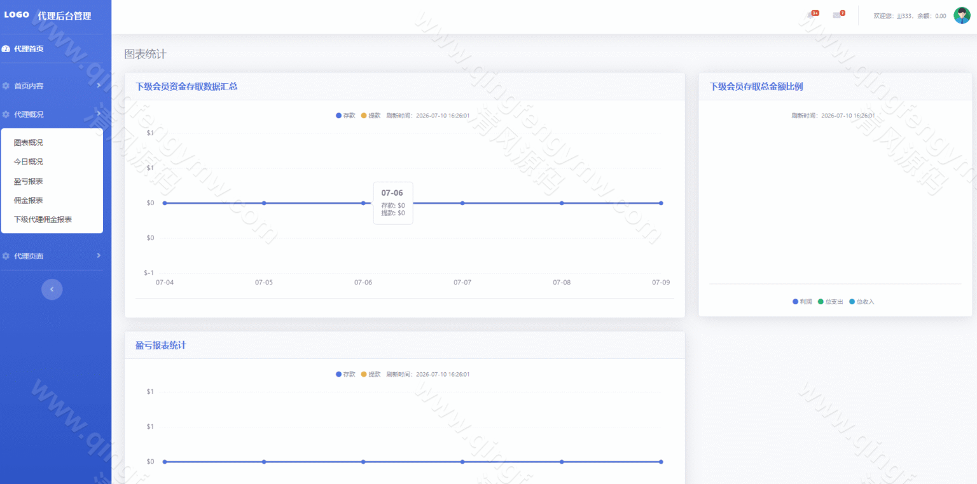Expand 代理页面 using its chevron arrow
This screenshot has width=977, height=484.
pos(99,255)
